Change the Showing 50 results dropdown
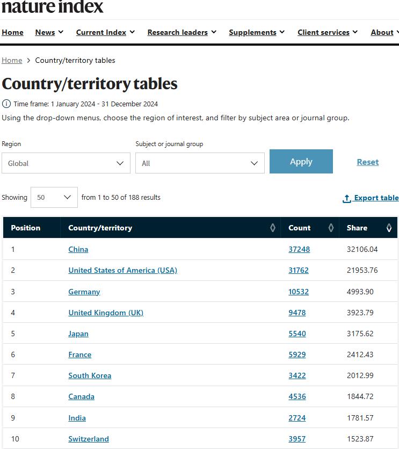This screenshot has height=449, width=399. pyautogui.click(x=54, y=197)
